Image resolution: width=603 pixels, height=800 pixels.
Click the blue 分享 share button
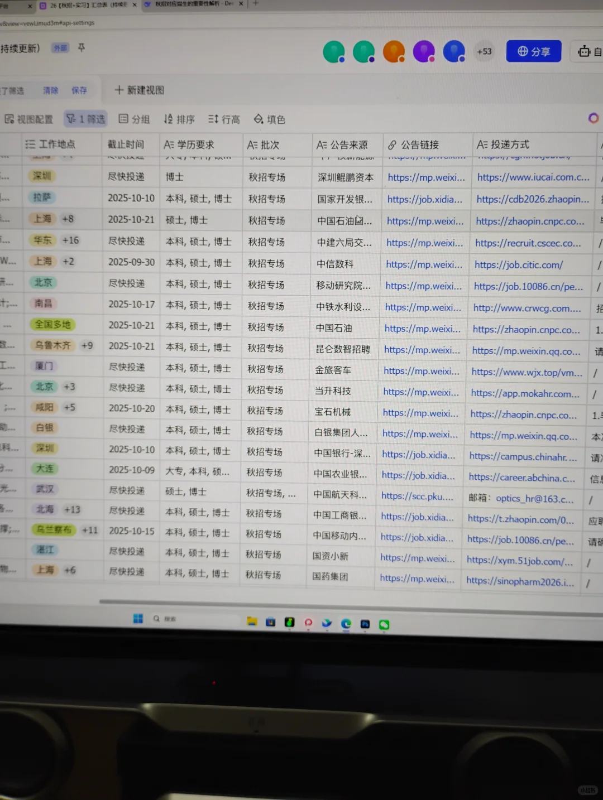click(x=534, y=51)
